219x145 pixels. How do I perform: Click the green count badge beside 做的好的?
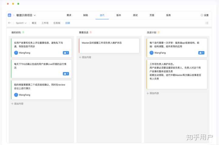pos(23,32)
